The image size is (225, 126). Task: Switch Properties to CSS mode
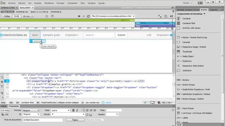tap(5, 114)
